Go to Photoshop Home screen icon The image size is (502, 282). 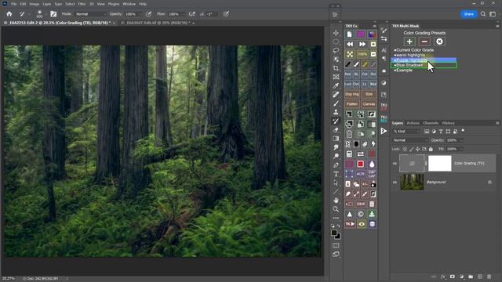point(9,14)
